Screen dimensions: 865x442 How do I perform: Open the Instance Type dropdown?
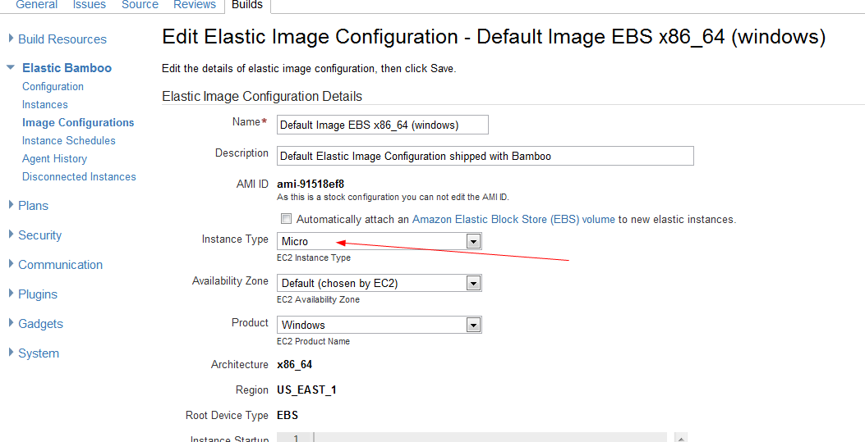click(472, 242)
